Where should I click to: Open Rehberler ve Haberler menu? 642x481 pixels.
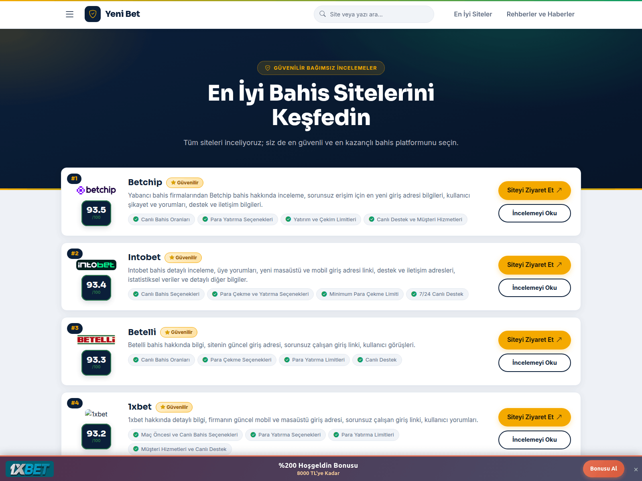tap(540, 14)
